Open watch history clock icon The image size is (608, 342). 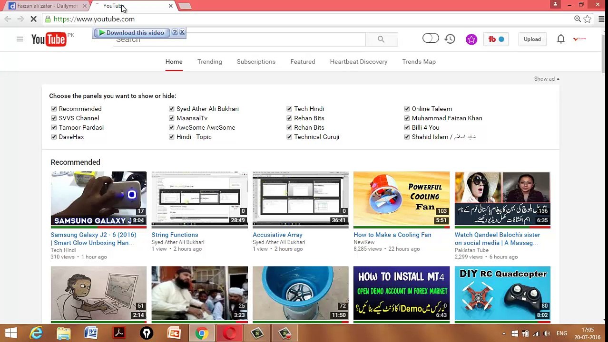pyautogui.click(x=450, y=39)
